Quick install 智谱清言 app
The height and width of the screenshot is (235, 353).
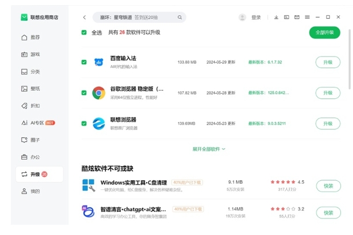coord(328,213)
